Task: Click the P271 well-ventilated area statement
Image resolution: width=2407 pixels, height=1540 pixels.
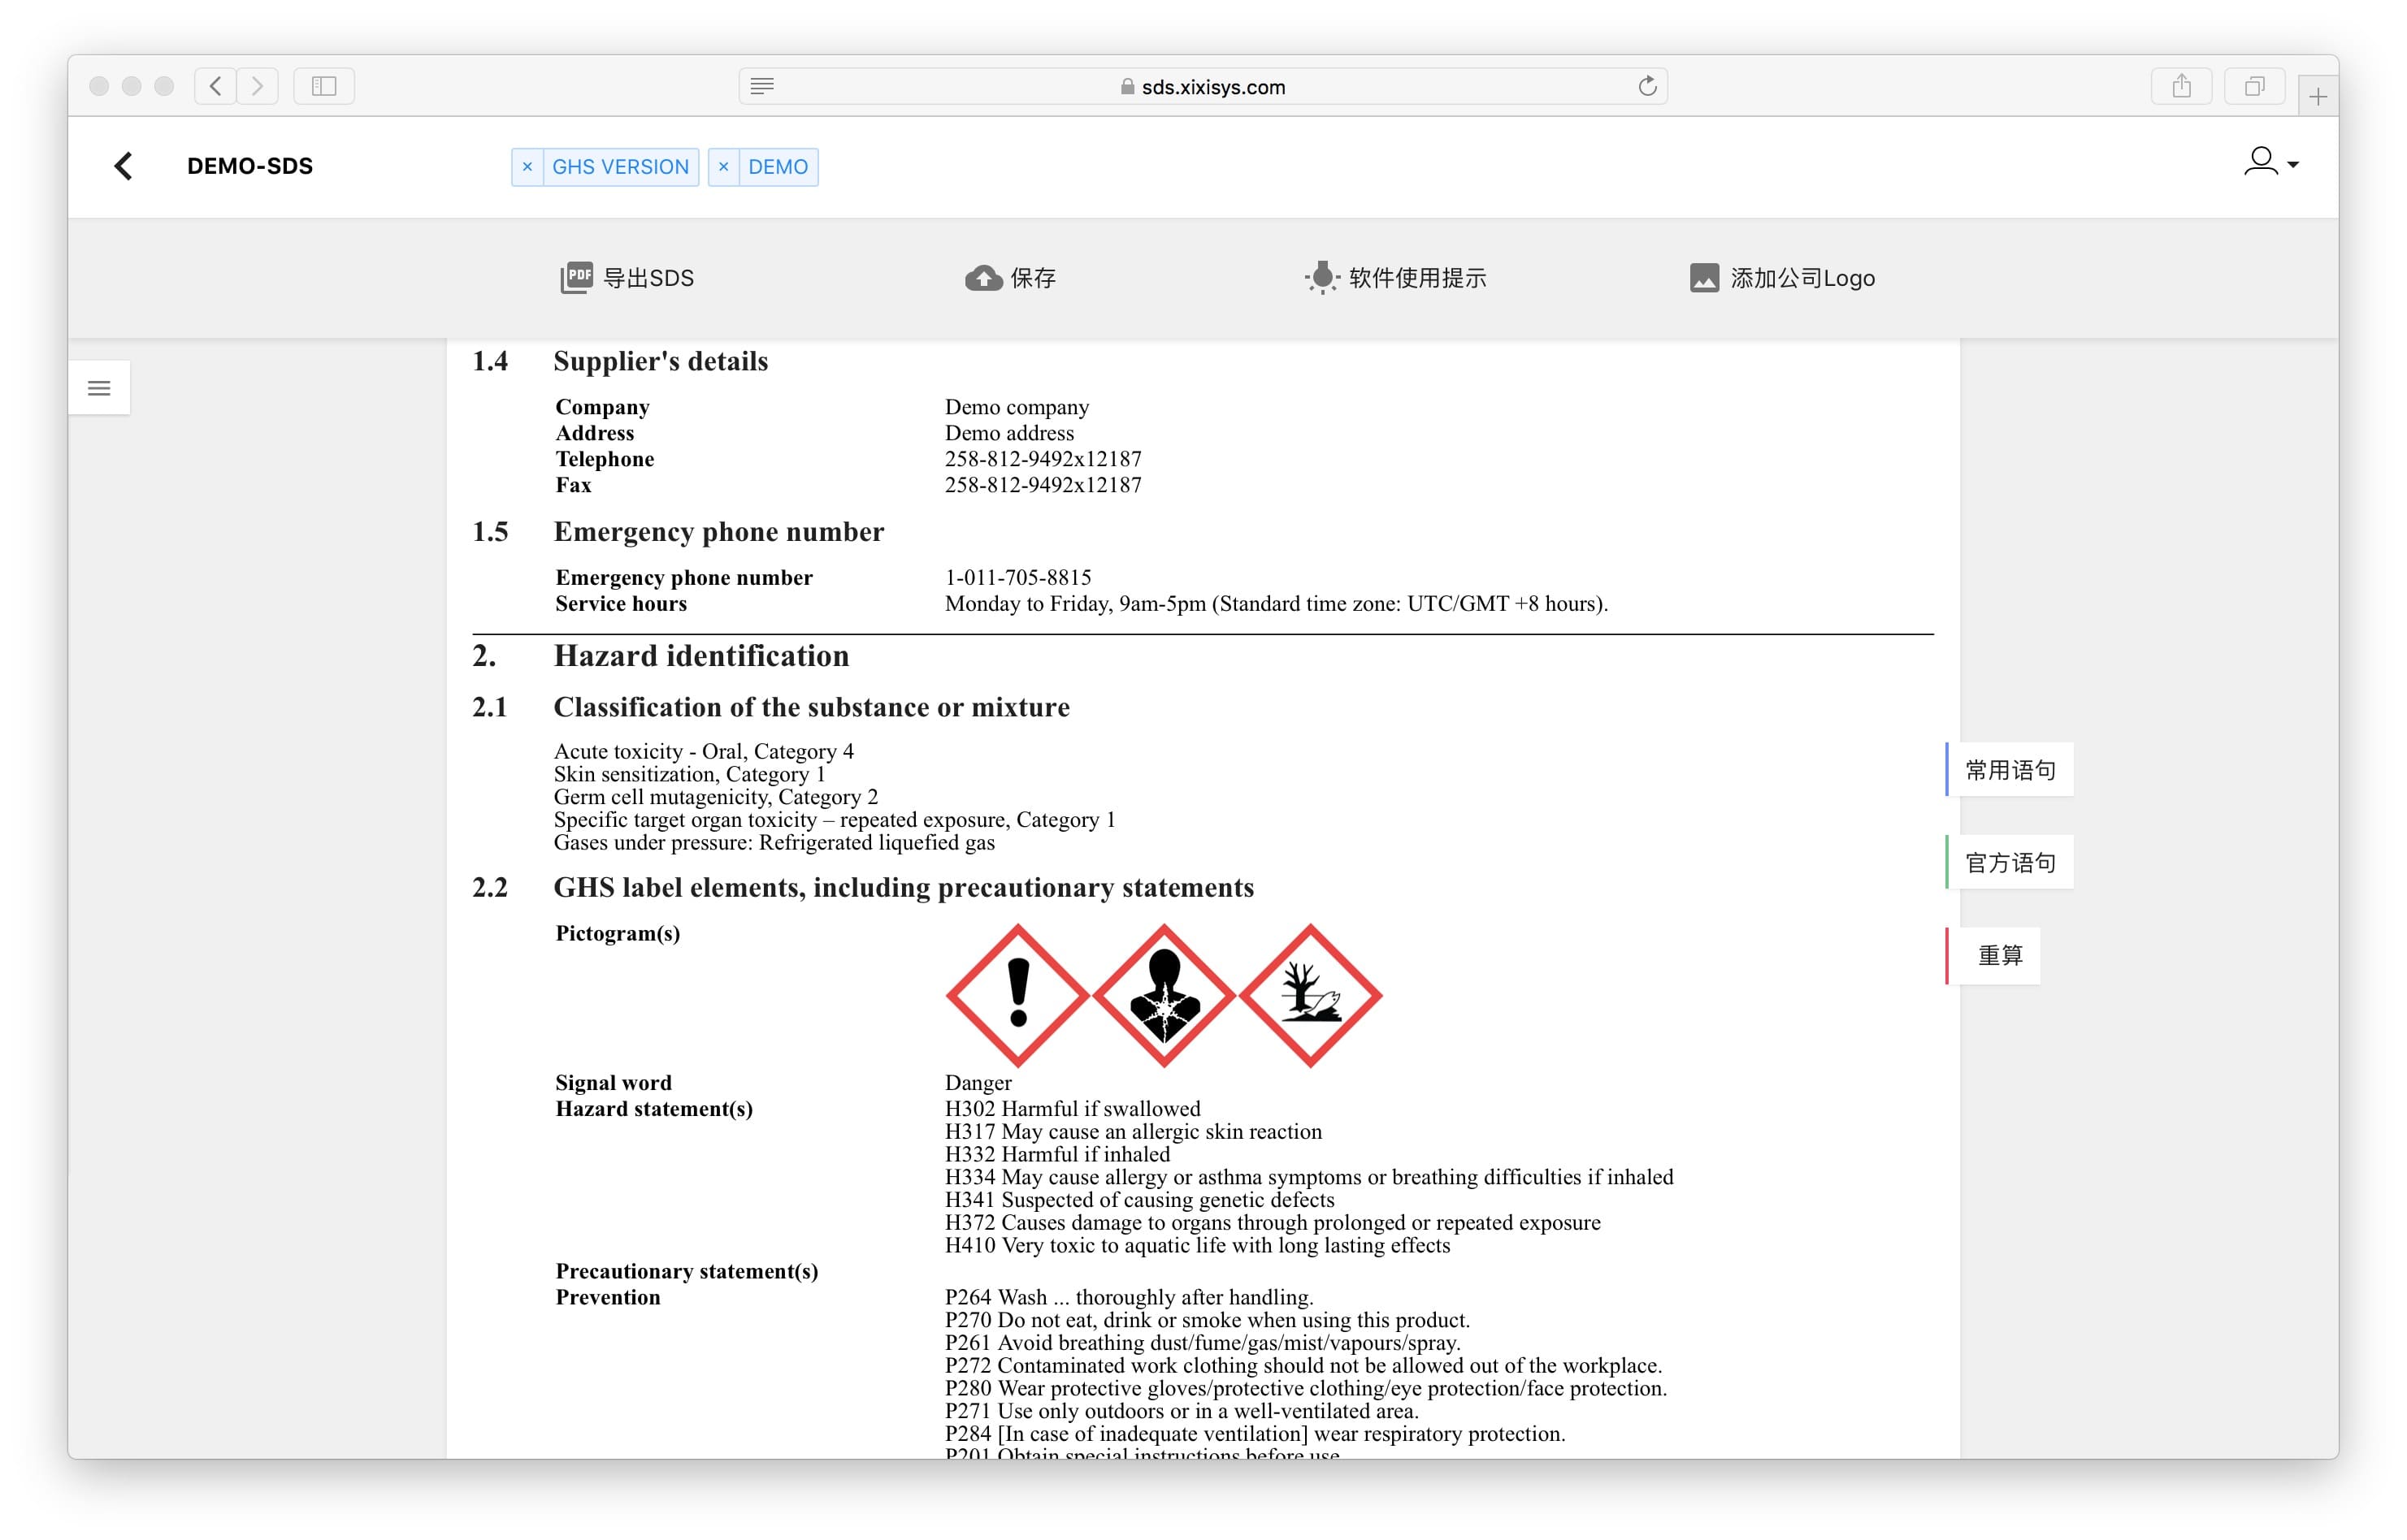Action: (1182, 1411)
